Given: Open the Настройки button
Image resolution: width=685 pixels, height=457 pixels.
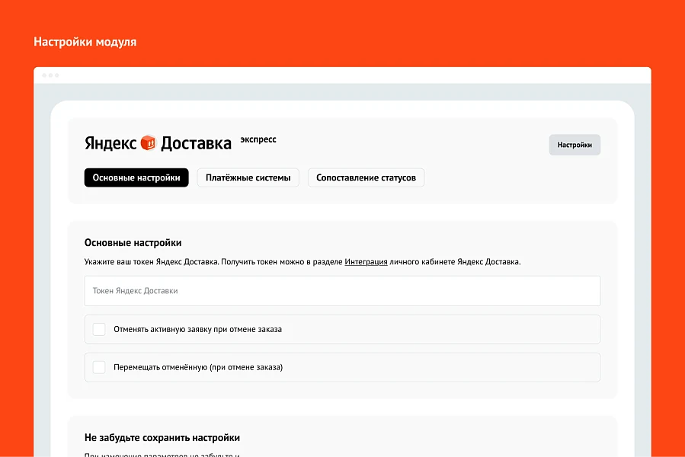Looking at the screenshot, I should click(x=575, y=145).
